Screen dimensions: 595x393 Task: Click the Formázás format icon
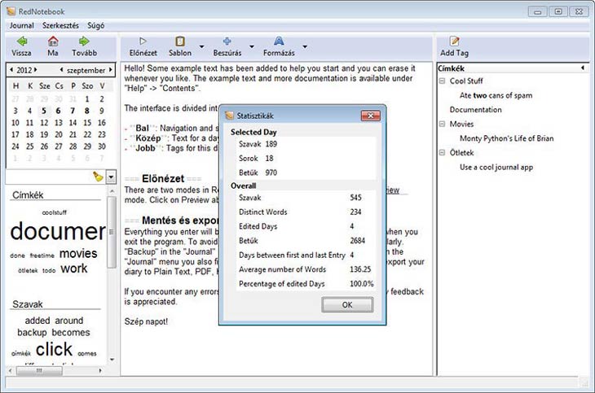279,41
